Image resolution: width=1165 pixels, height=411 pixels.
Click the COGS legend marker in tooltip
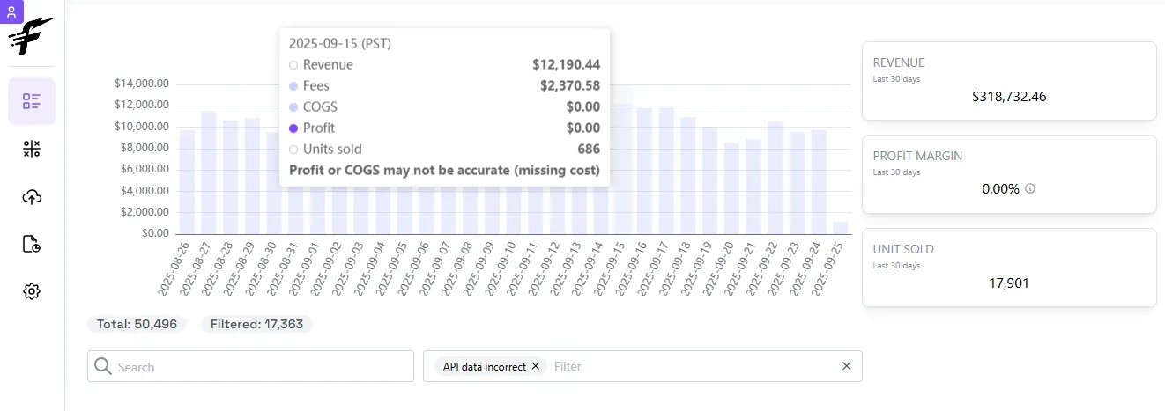coord(293,107)
